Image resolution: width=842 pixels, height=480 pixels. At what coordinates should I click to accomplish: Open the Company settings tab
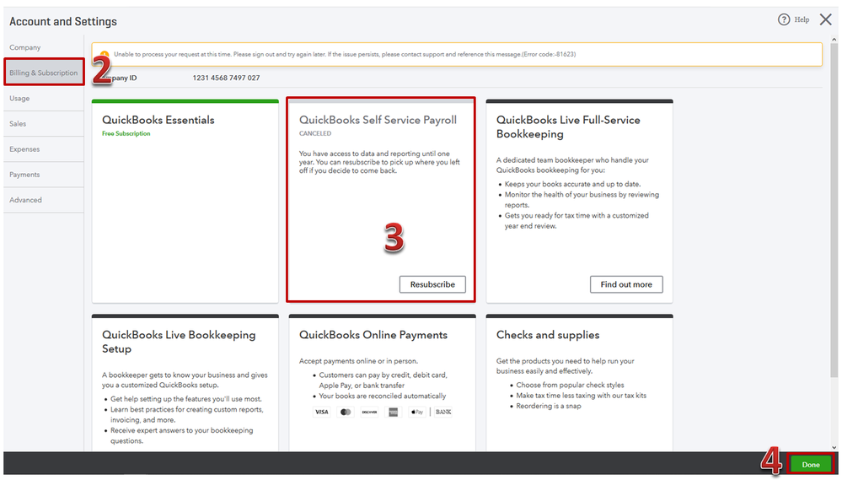tap(24, 47)
